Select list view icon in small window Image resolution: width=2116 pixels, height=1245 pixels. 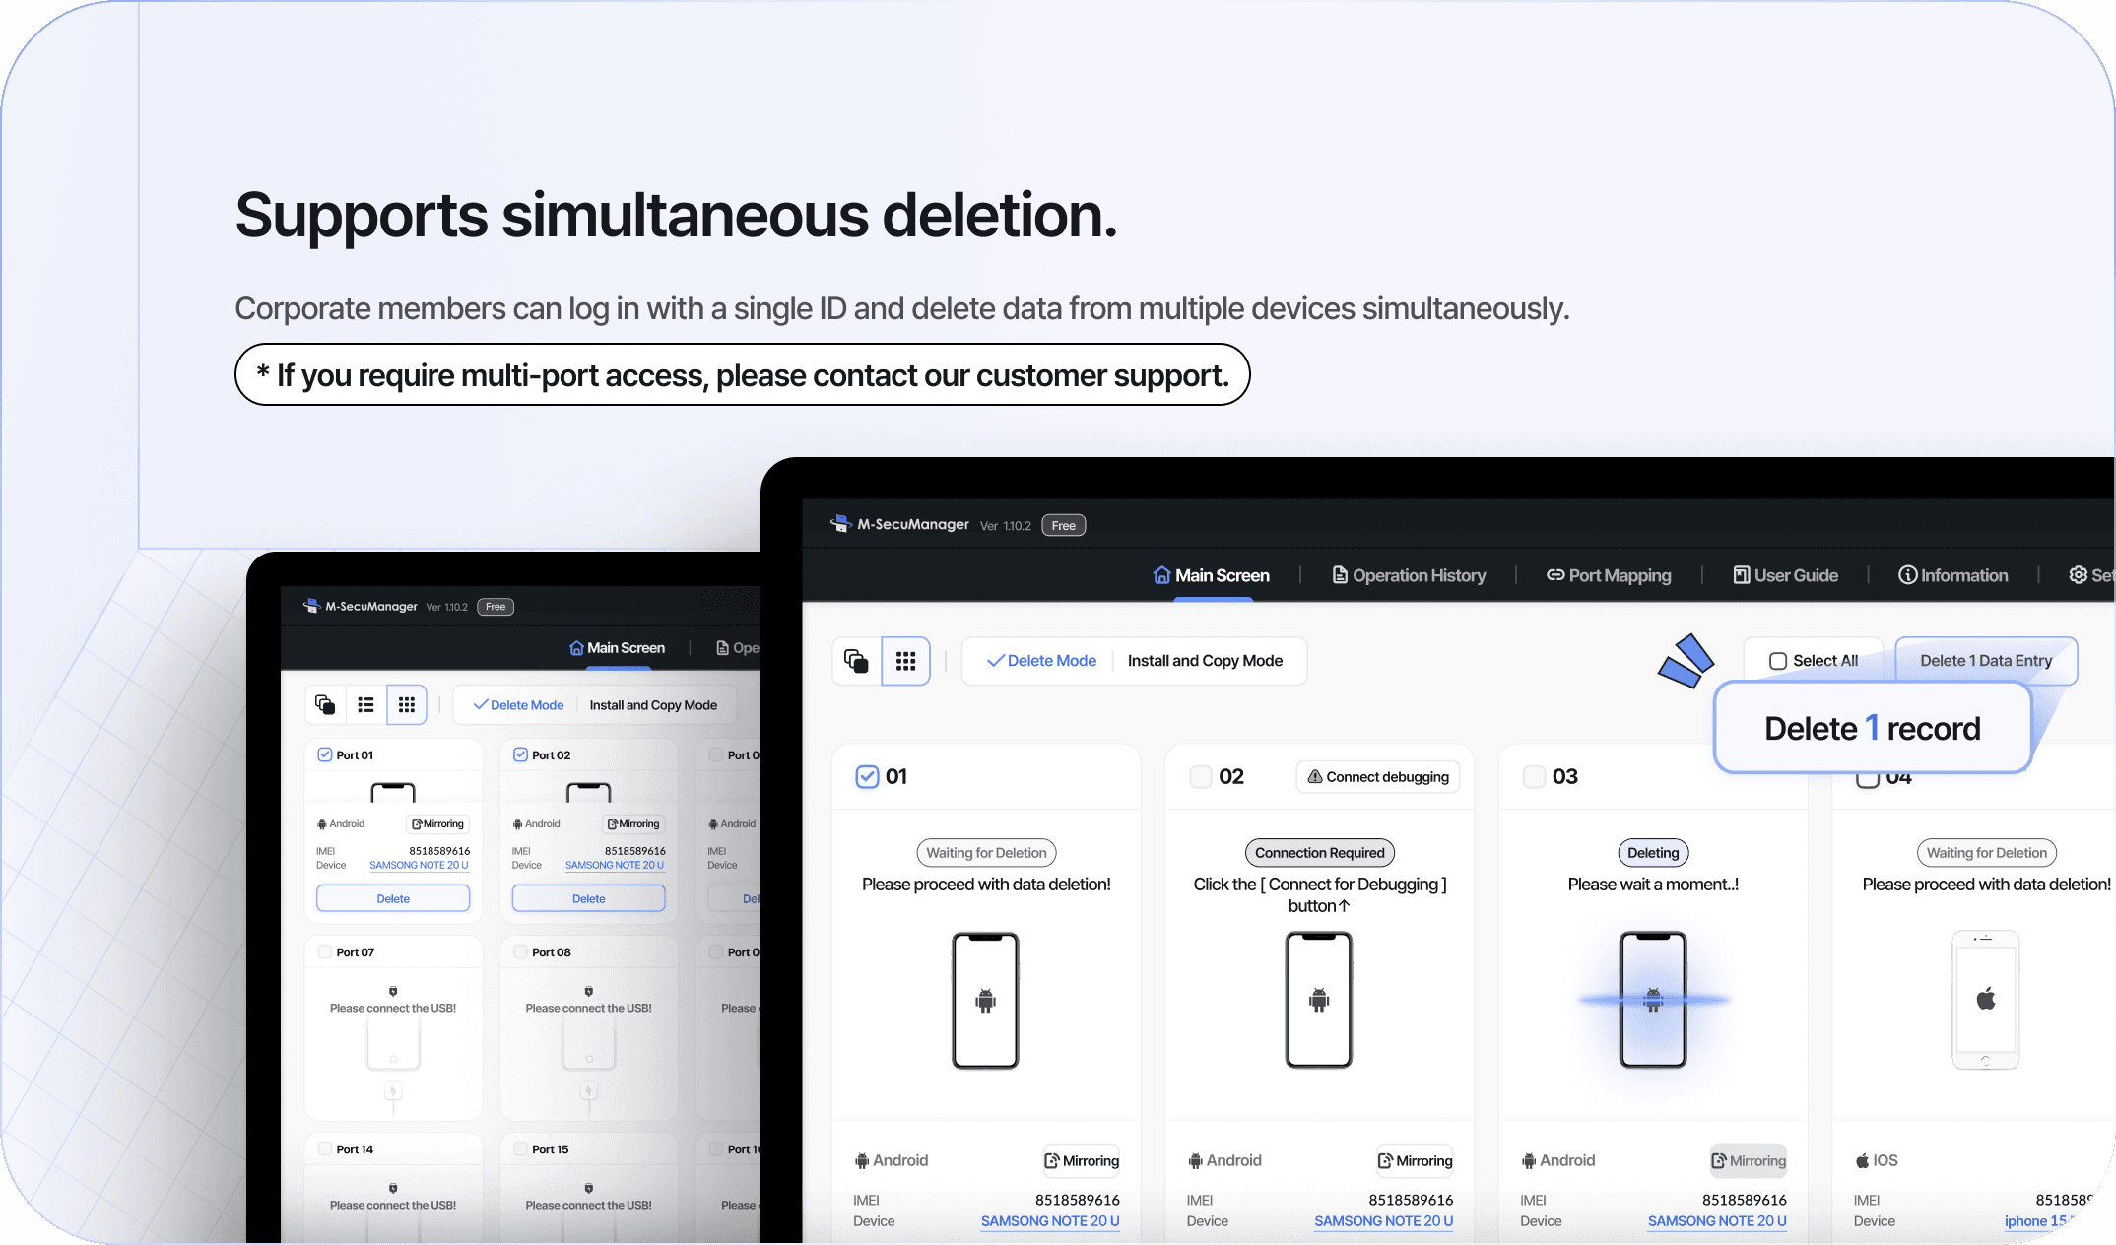pos(365,704)
